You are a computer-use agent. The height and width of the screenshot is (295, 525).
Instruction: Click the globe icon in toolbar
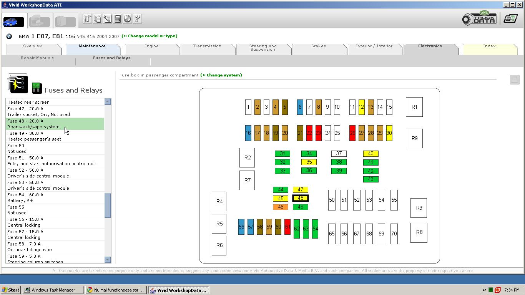[x=128, y=19]
